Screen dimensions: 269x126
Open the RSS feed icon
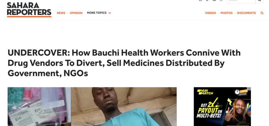(x=221, y=0)
